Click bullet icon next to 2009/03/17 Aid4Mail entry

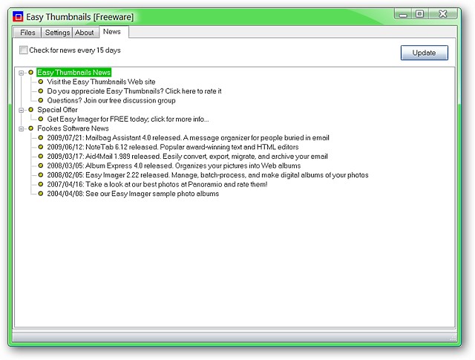(41, 157)
